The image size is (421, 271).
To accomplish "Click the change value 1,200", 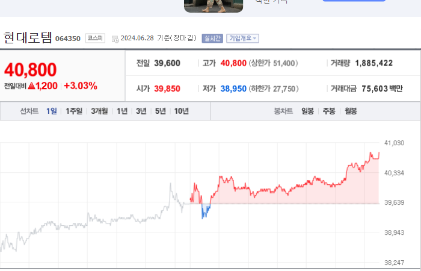I will pyautogui.click(x=46, y=86).
